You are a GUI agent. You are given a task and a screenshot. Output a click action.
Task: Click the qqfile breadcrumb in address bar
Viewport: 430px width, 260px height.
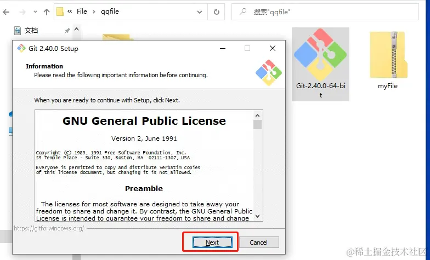pos(110,11)
